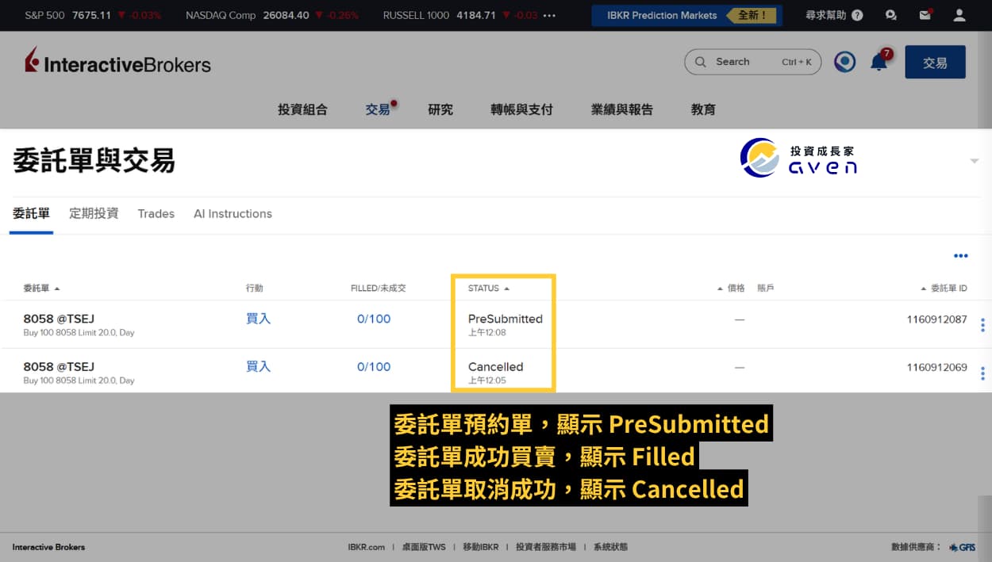Click 8058 @TSEJ in the Cancelled row
This screenshot has width=992, height=562.
point(59,366)
